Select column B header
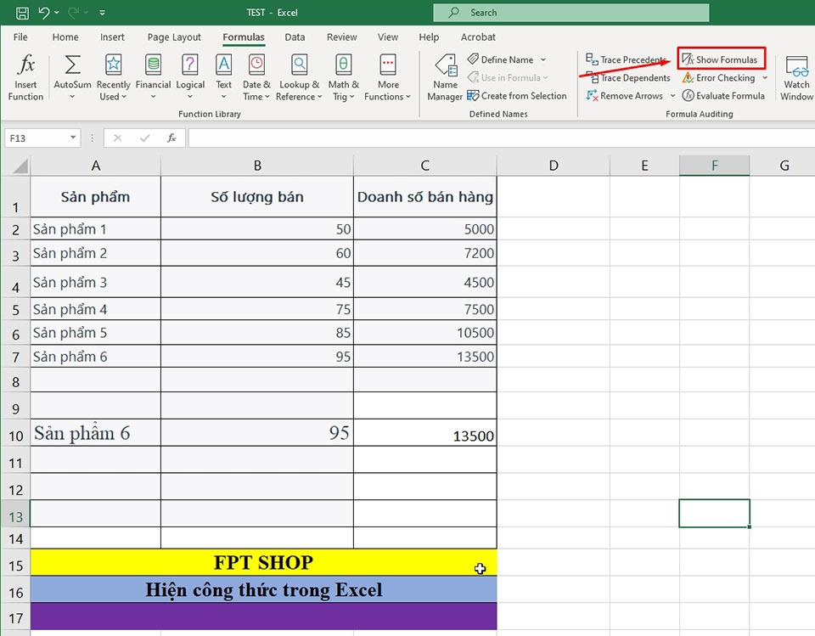The image size is (815, 636). (257, 166)
